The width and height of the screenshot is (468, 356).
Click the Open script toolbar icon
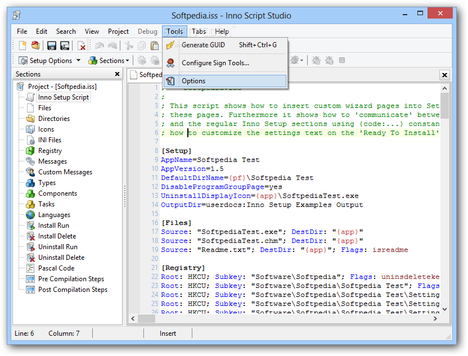(35, 46)
